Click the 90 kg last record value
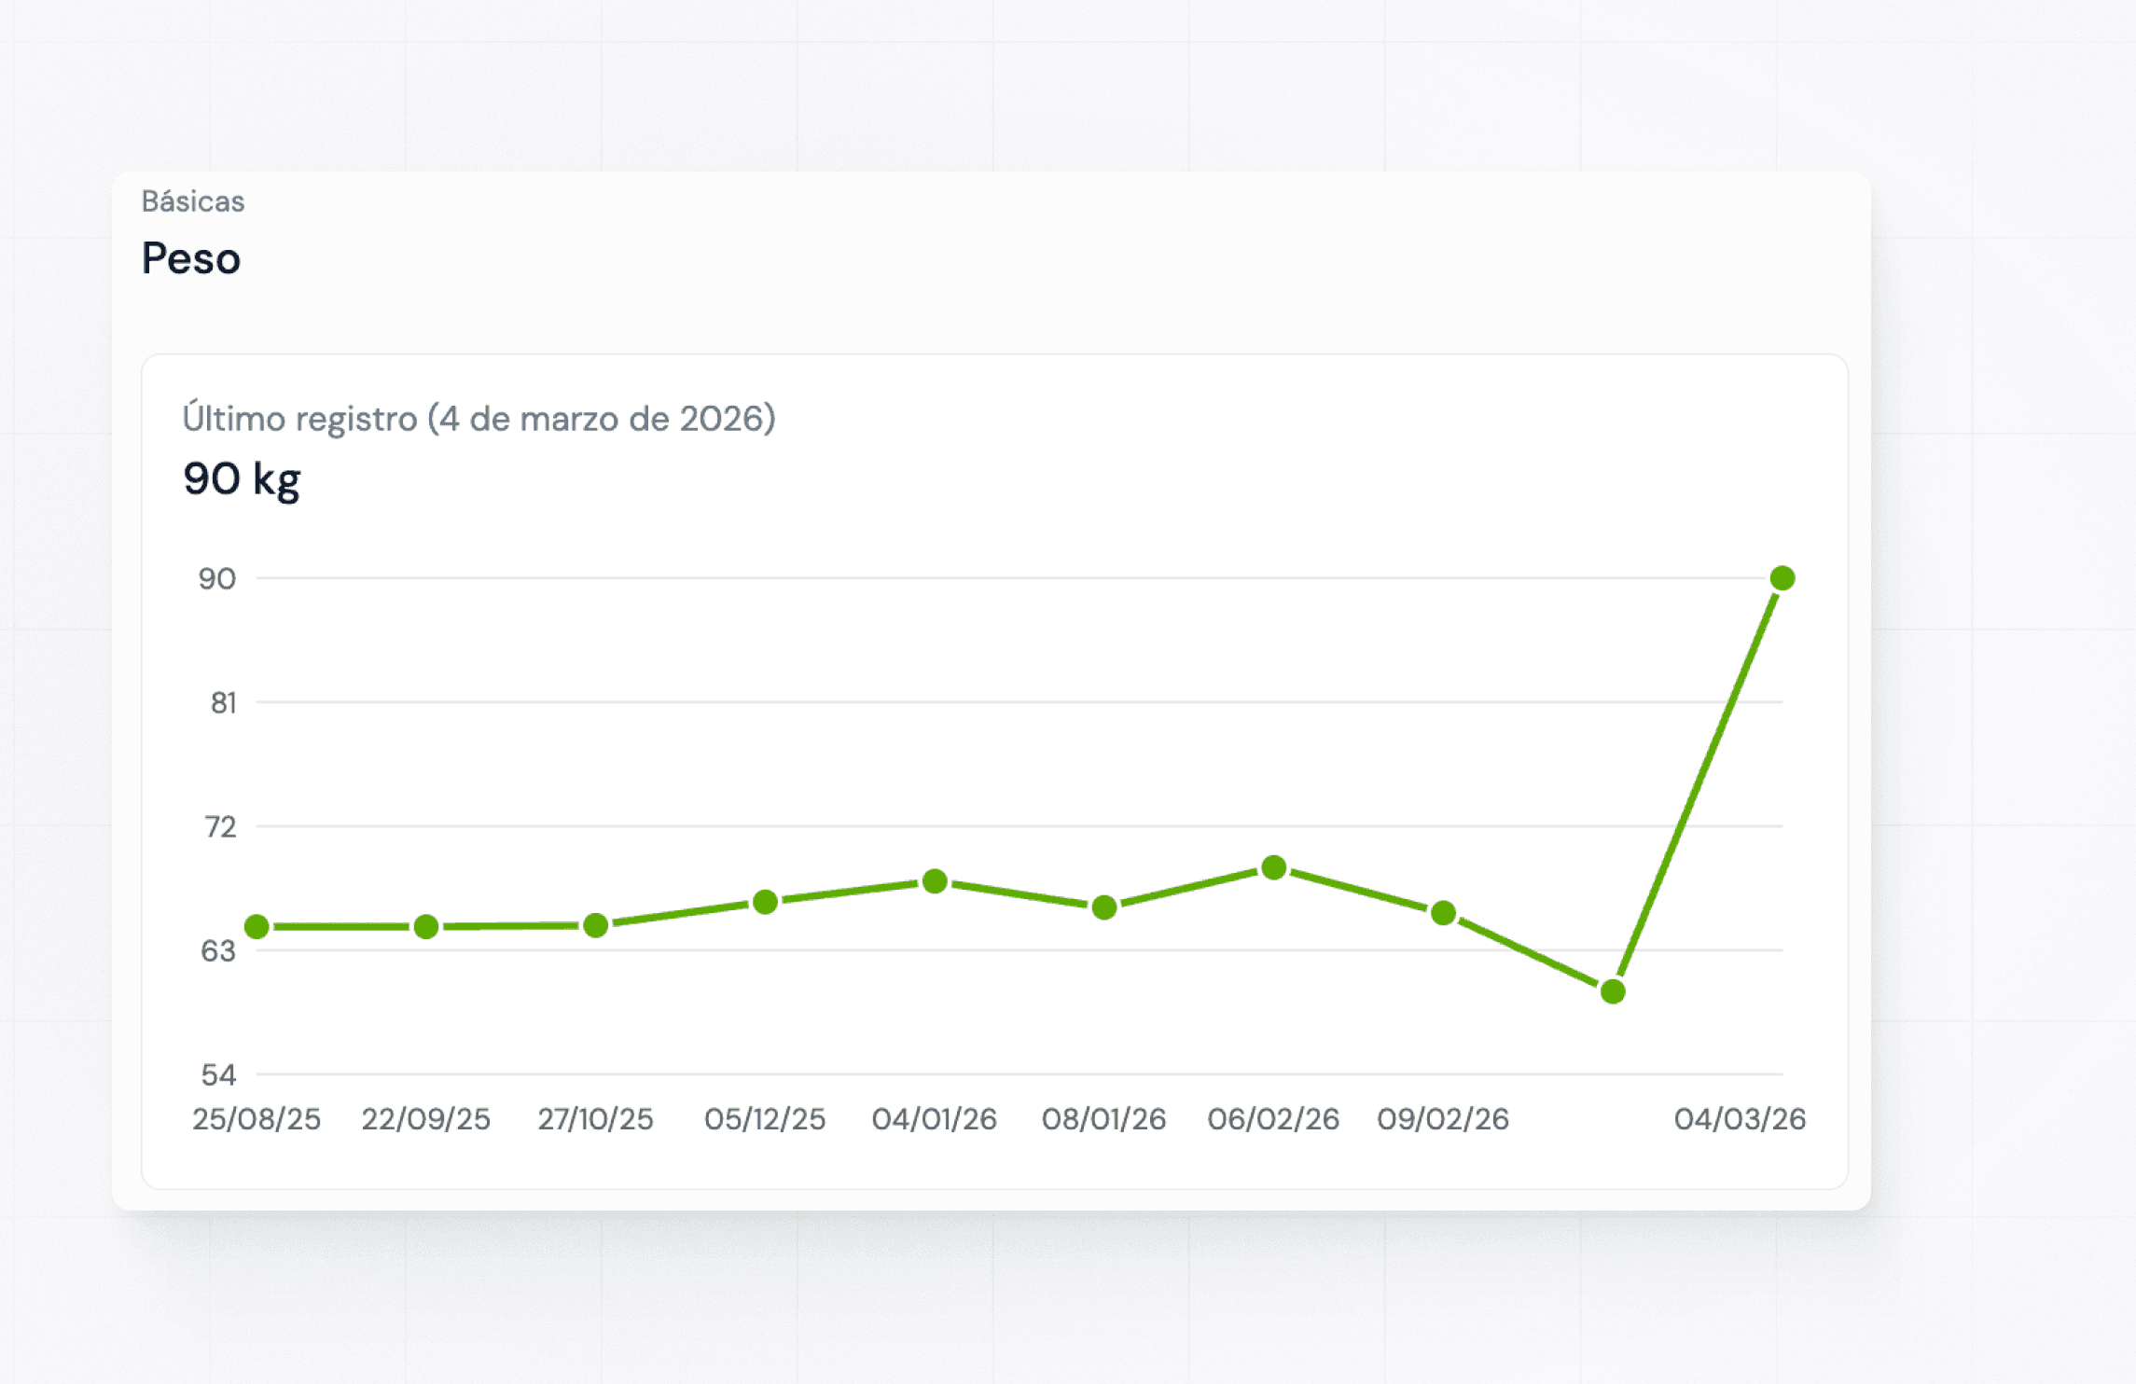 [x=242, y=479]
